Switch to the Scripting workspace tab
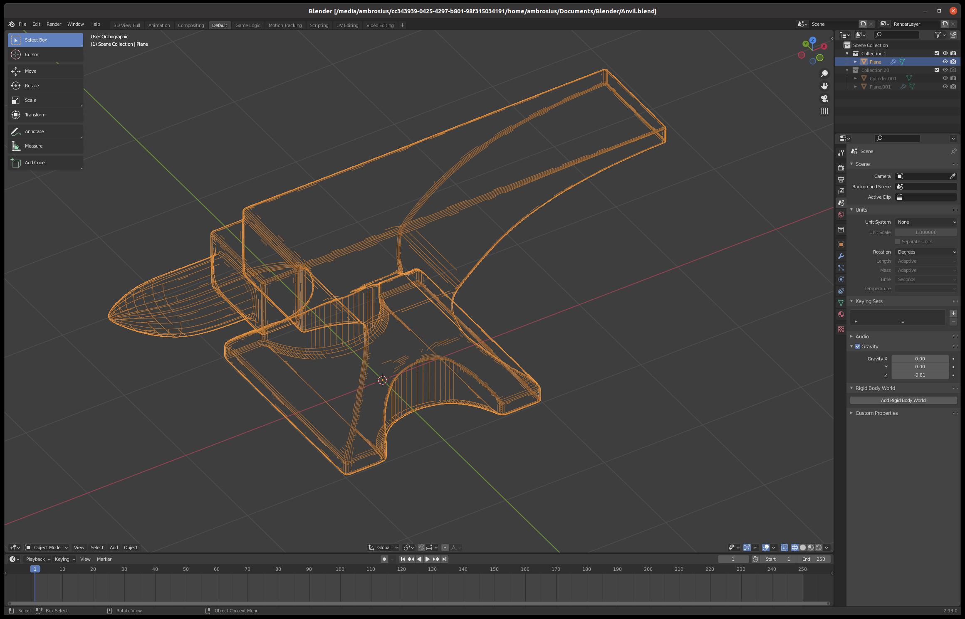The width and height of the screenshot is (965, 619). point(319,25)
